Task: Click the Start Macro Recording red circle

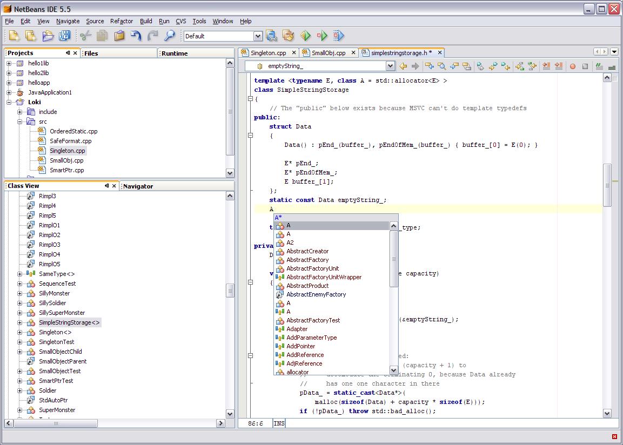Action: click(573, 66)
